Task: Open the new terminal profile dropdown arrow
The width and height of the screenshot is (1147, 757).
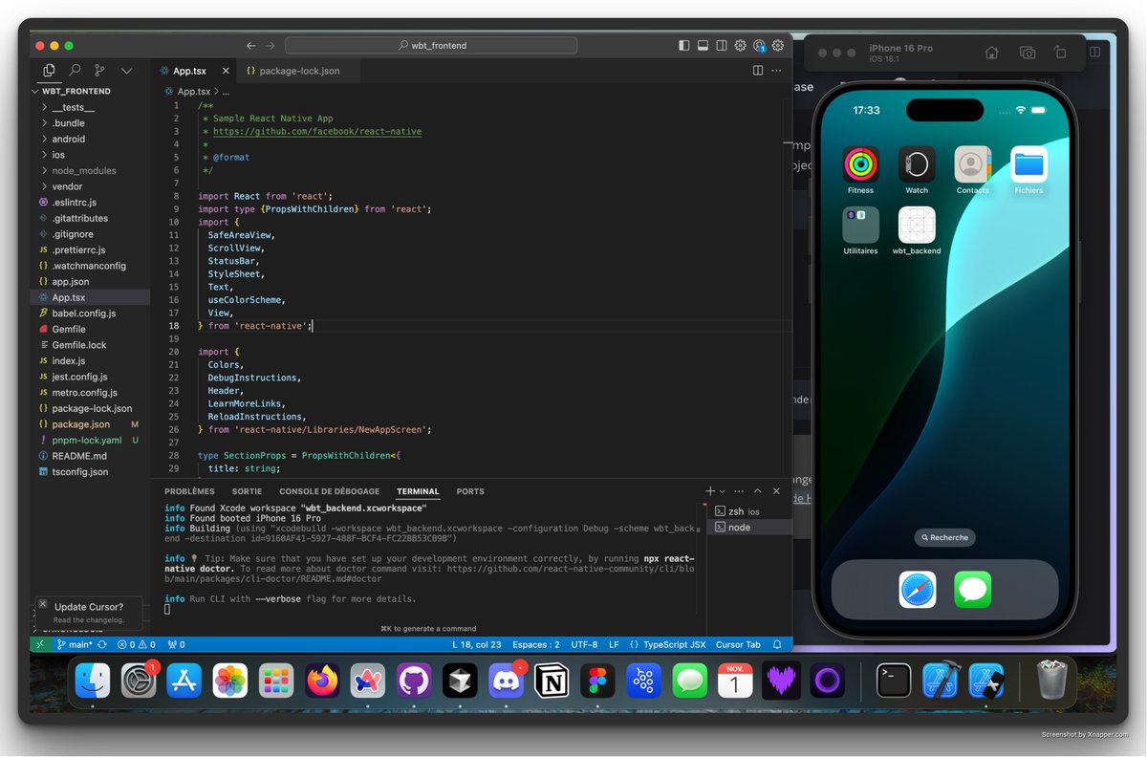Action: point(723,491)
